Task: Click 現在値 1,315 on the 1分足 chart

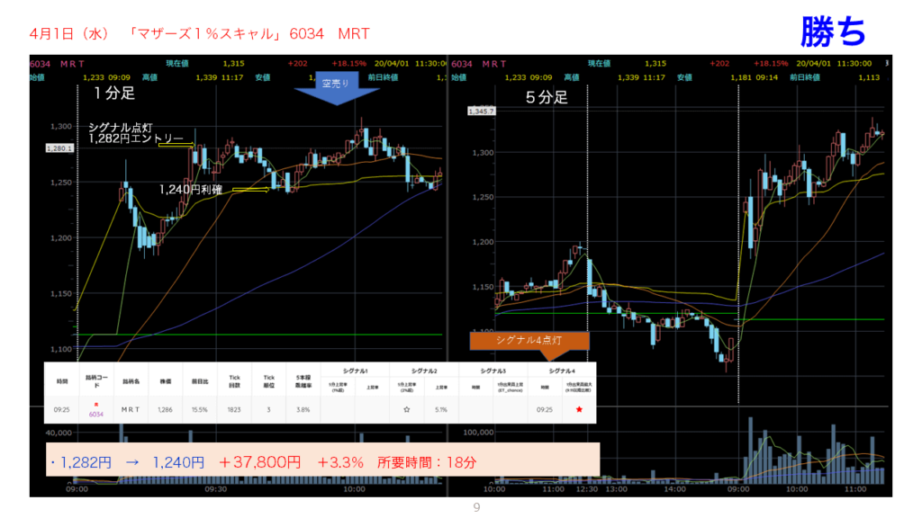Action: click(x=204, y=64)
